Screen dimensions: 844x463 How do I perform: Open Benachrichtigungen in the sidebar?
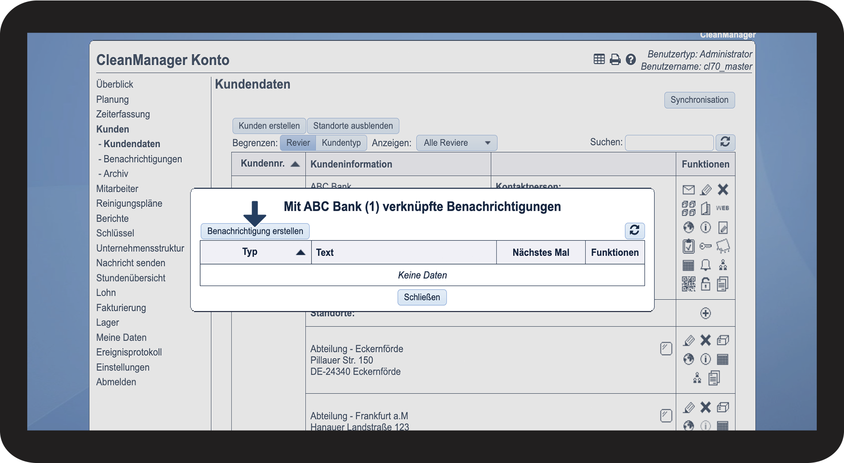pyautogui.click(x=142, y=159)
